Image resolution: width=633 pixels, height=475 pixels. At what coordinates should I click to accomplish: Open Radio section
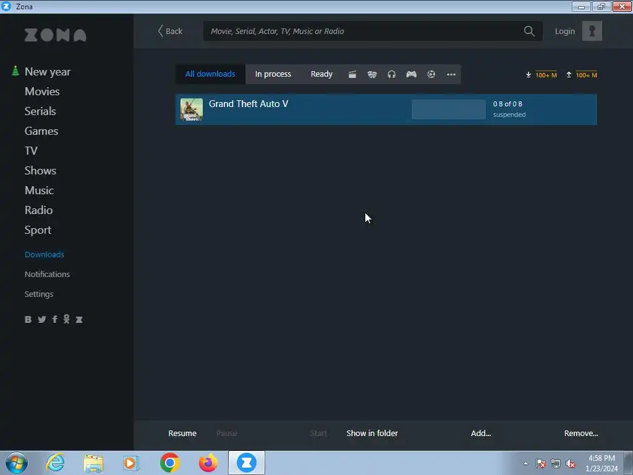click(38, 210)
